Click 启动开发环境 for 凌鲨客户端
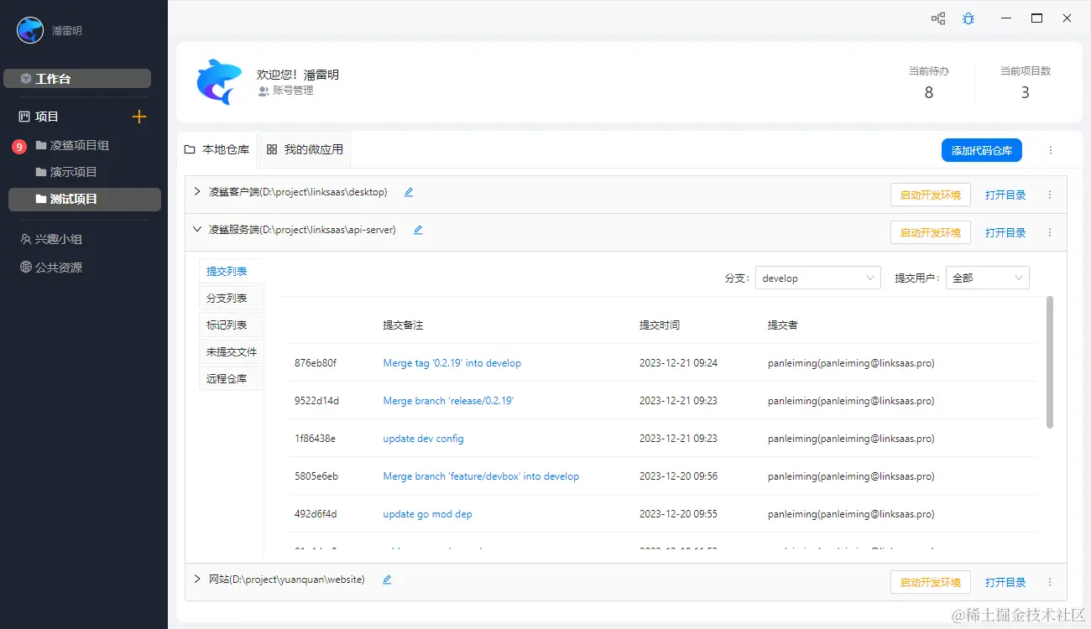The width and height of the screenshot is (1091, 629). [x=931, y=195]
